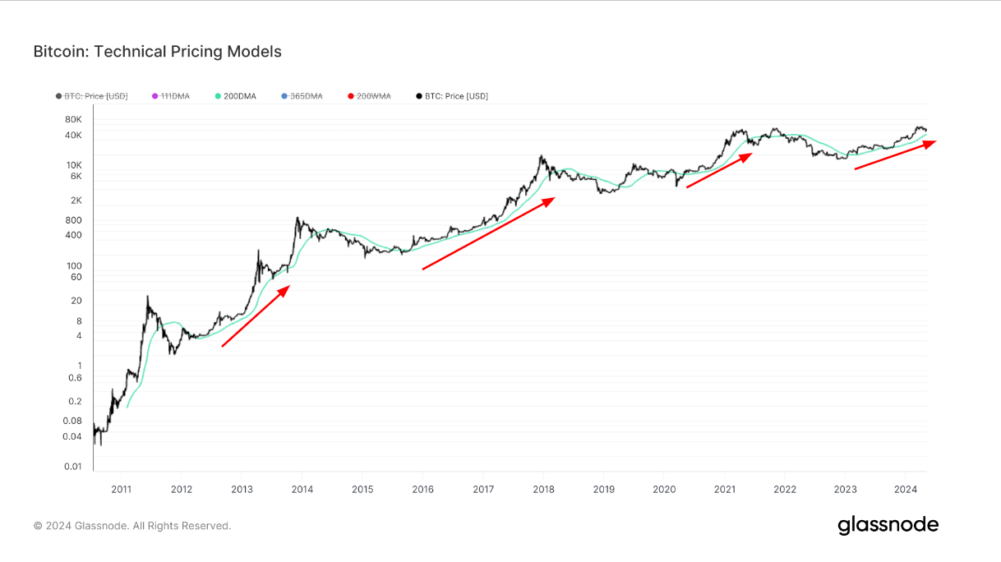Hide the active BTC: Price [USD] label
Viewport: 1001px width, 562px height.
tap(456, 96)
